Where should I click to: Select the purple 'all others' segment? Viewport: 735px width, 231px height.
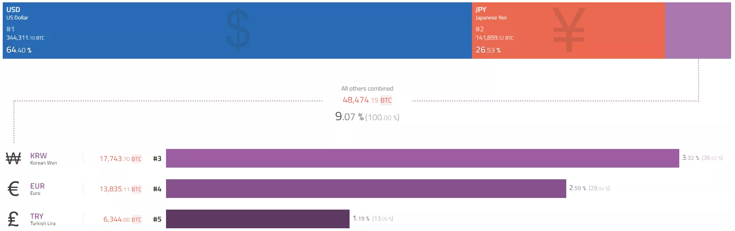(x=698, y=30)
